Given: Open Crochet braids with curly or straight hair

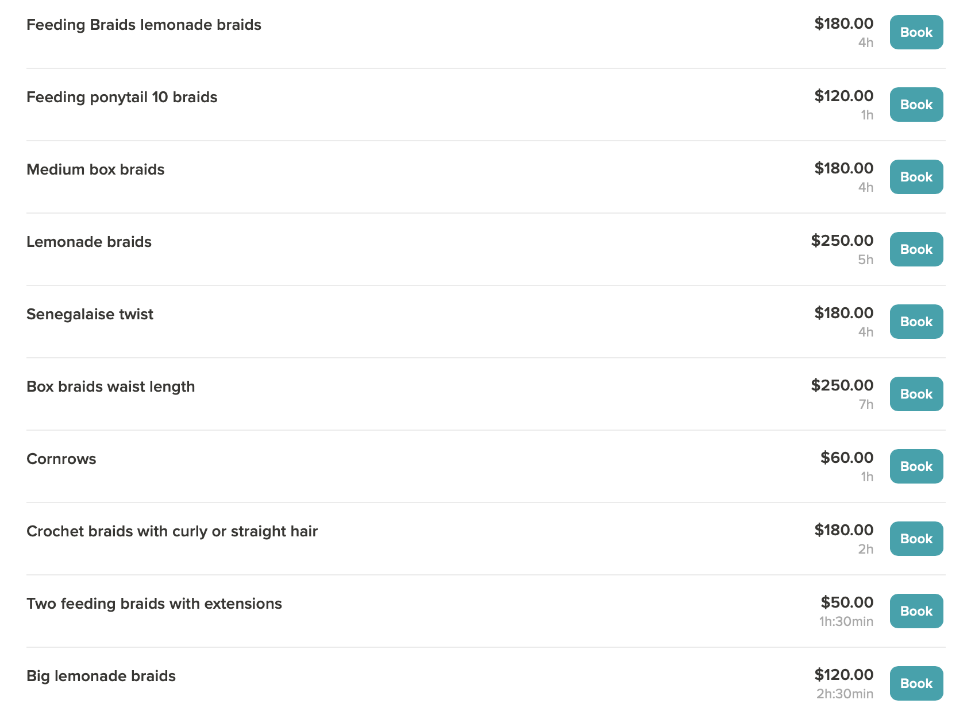Looking at the screenshot, I should (172, 532).
